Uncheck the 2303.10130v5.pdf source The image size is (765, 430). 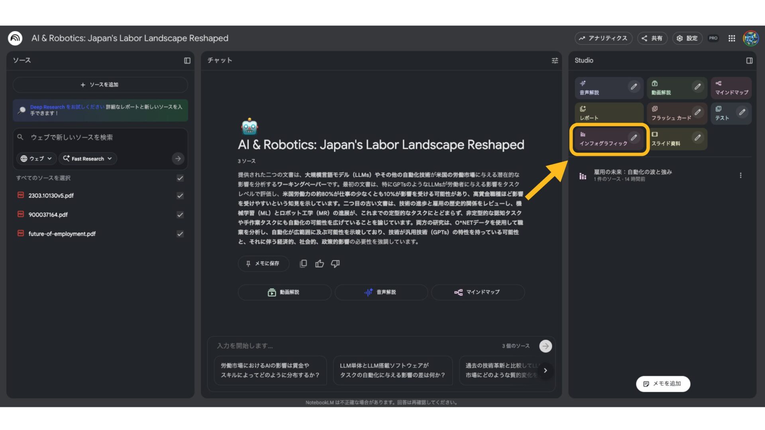point(180,195)
